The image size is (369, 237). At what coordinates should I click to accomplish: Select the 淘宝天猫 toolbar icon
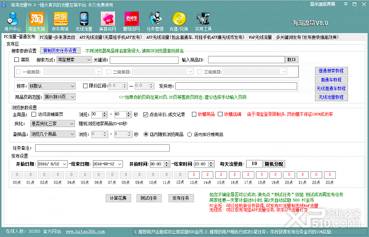tap(36, 21)
